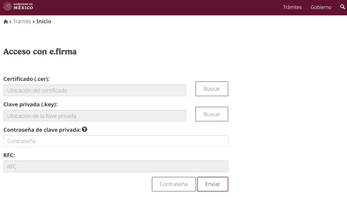Screen dimensions: 347x197
Task: Click the Buscar button for the private key
Action: pyautogui.click(x=212, y=114)
